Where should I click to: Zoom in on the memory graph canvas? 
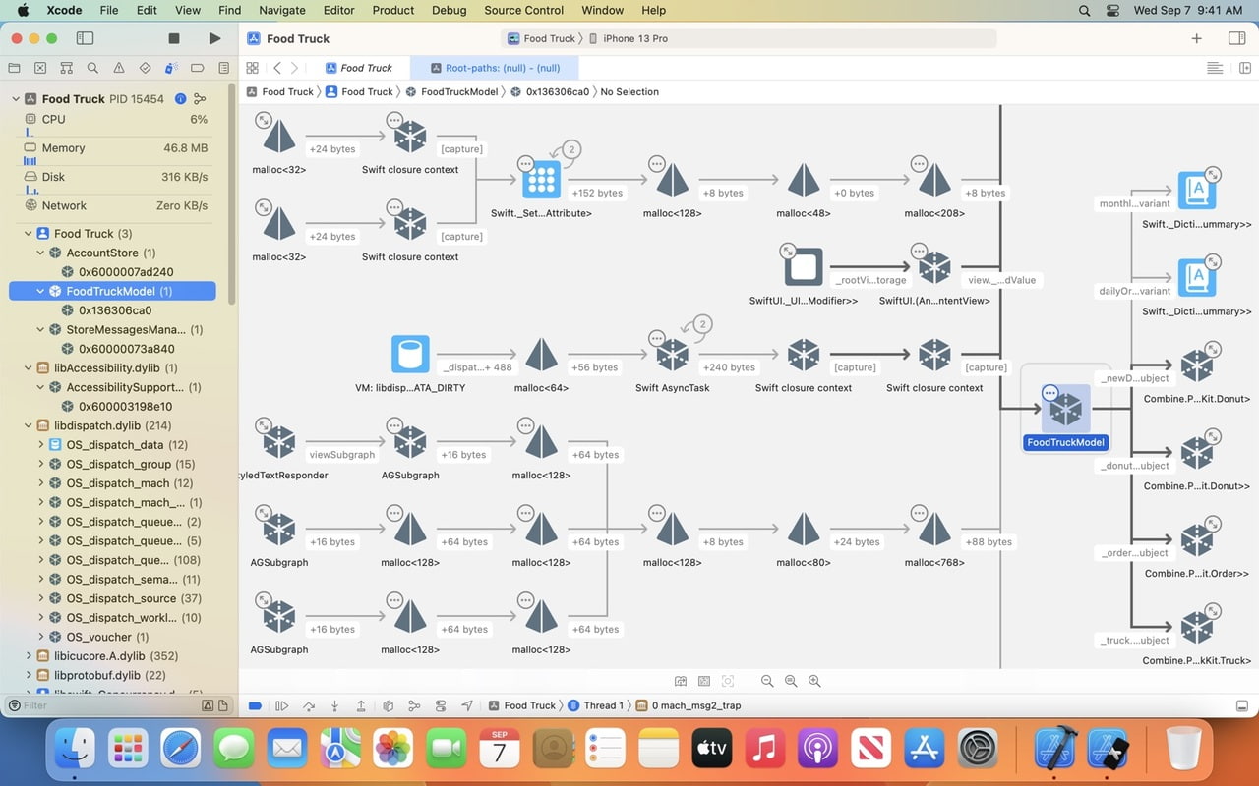(x=814, y=680)
